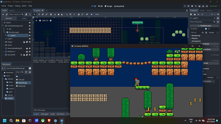This screenshot has height=124, width=221.
Task: Open the Scene menu
Action: tap(4, 6)
